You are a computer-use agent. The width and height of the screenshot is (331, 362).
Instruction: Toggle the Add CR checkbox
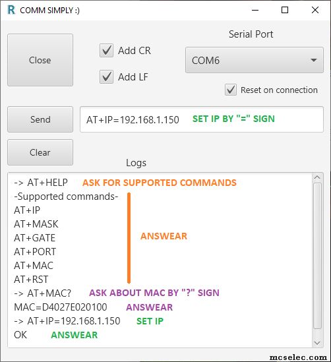point(106,50)
